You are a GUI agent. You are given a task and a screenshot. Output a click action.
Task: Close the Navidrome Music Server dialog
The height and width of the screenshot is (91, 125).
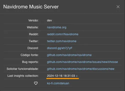(x=118, y=7)
